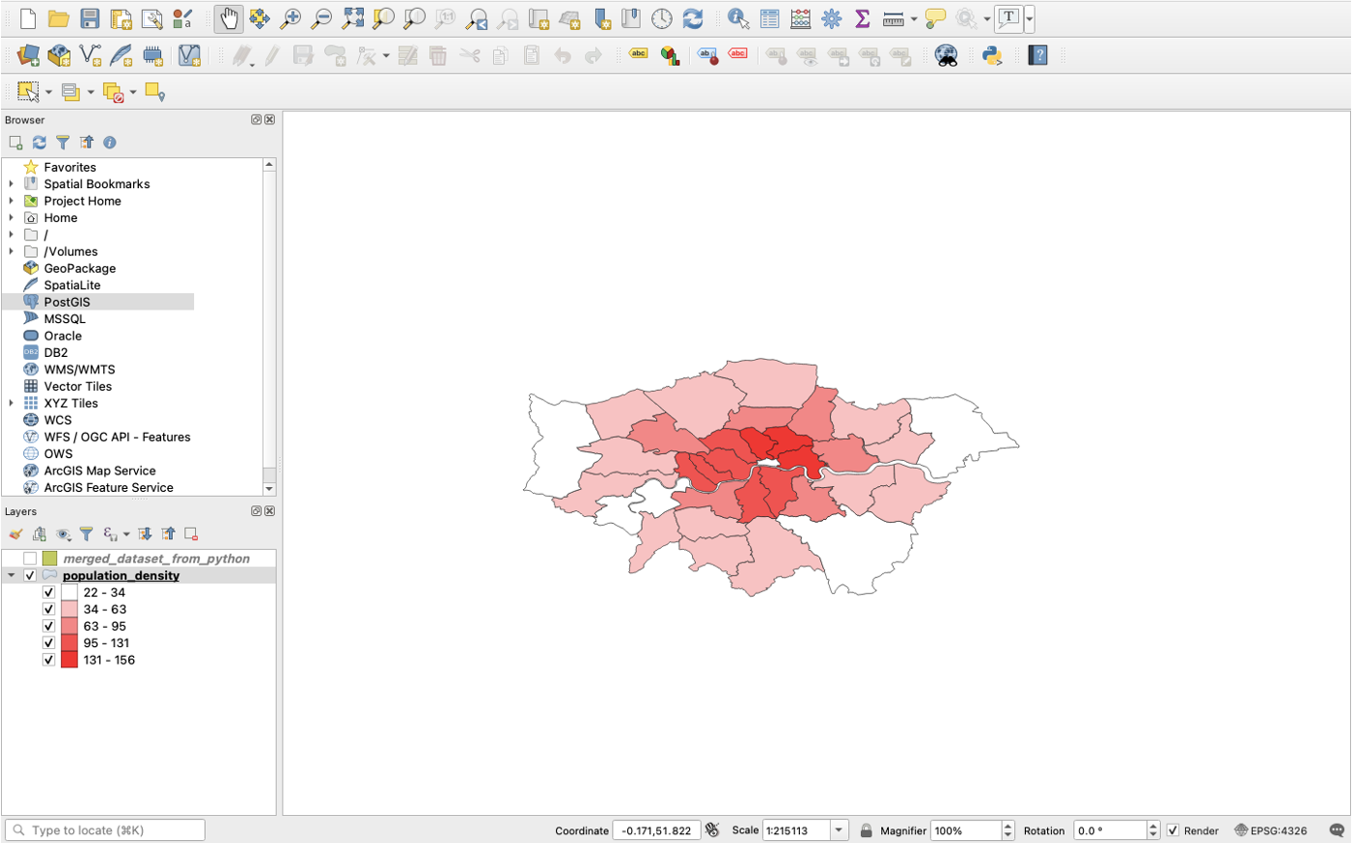1353x843 pixels.
Task: Select the Measure Line tool
Action: click(893, 18)
